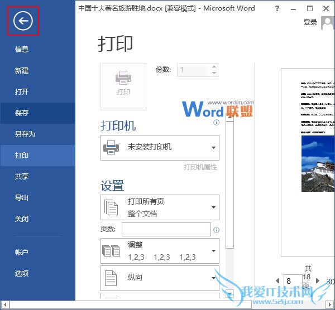Open Word 选项

tap(22, 273)
